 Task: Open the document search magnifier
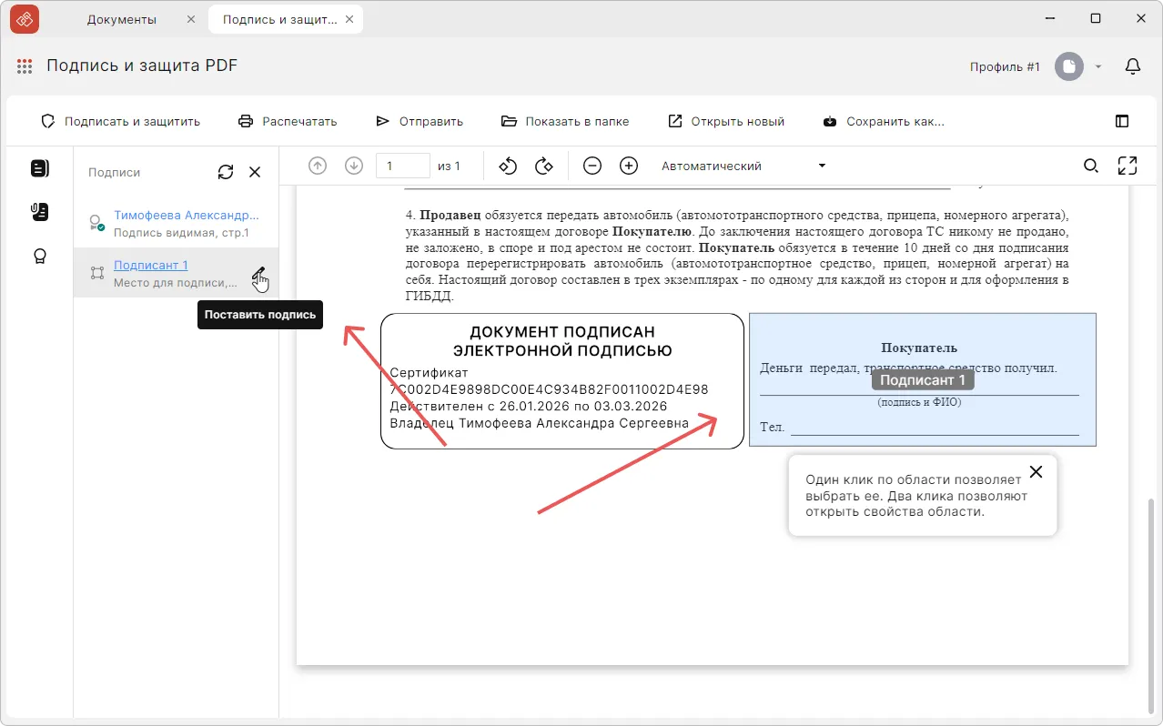1090,166
